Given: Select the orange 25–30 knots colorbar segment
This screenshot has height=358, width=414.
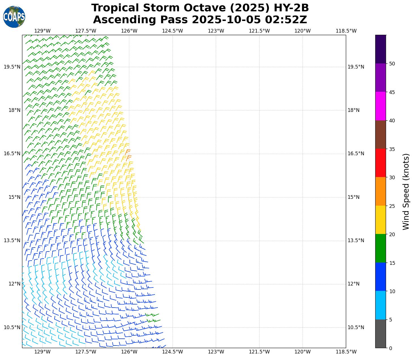Looking at the screenshot, I should pyautogui.click(x=380, y=191).
